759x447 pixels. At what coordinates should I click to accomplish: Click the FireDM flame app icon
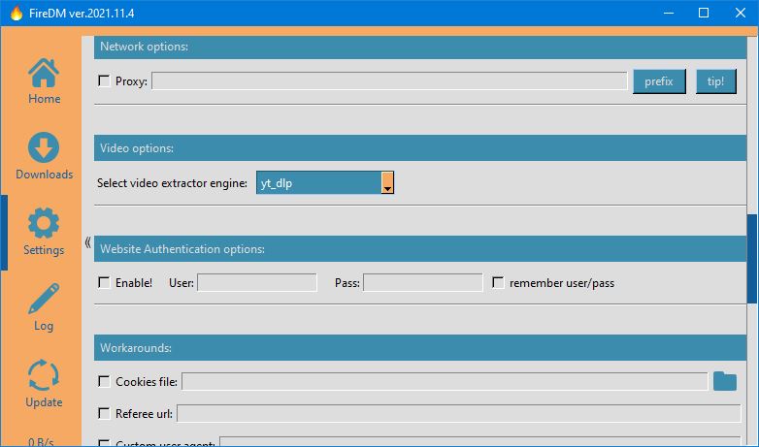tap(16, 13)
